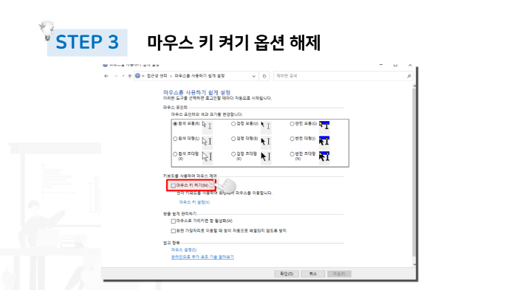Select the 흰색 보통(R) pointer option

tap(186, 123)
